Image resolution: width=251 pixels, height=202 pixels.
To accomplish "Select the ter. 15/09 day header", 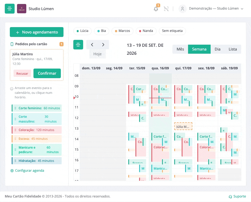I will click(x=137, y=68).
